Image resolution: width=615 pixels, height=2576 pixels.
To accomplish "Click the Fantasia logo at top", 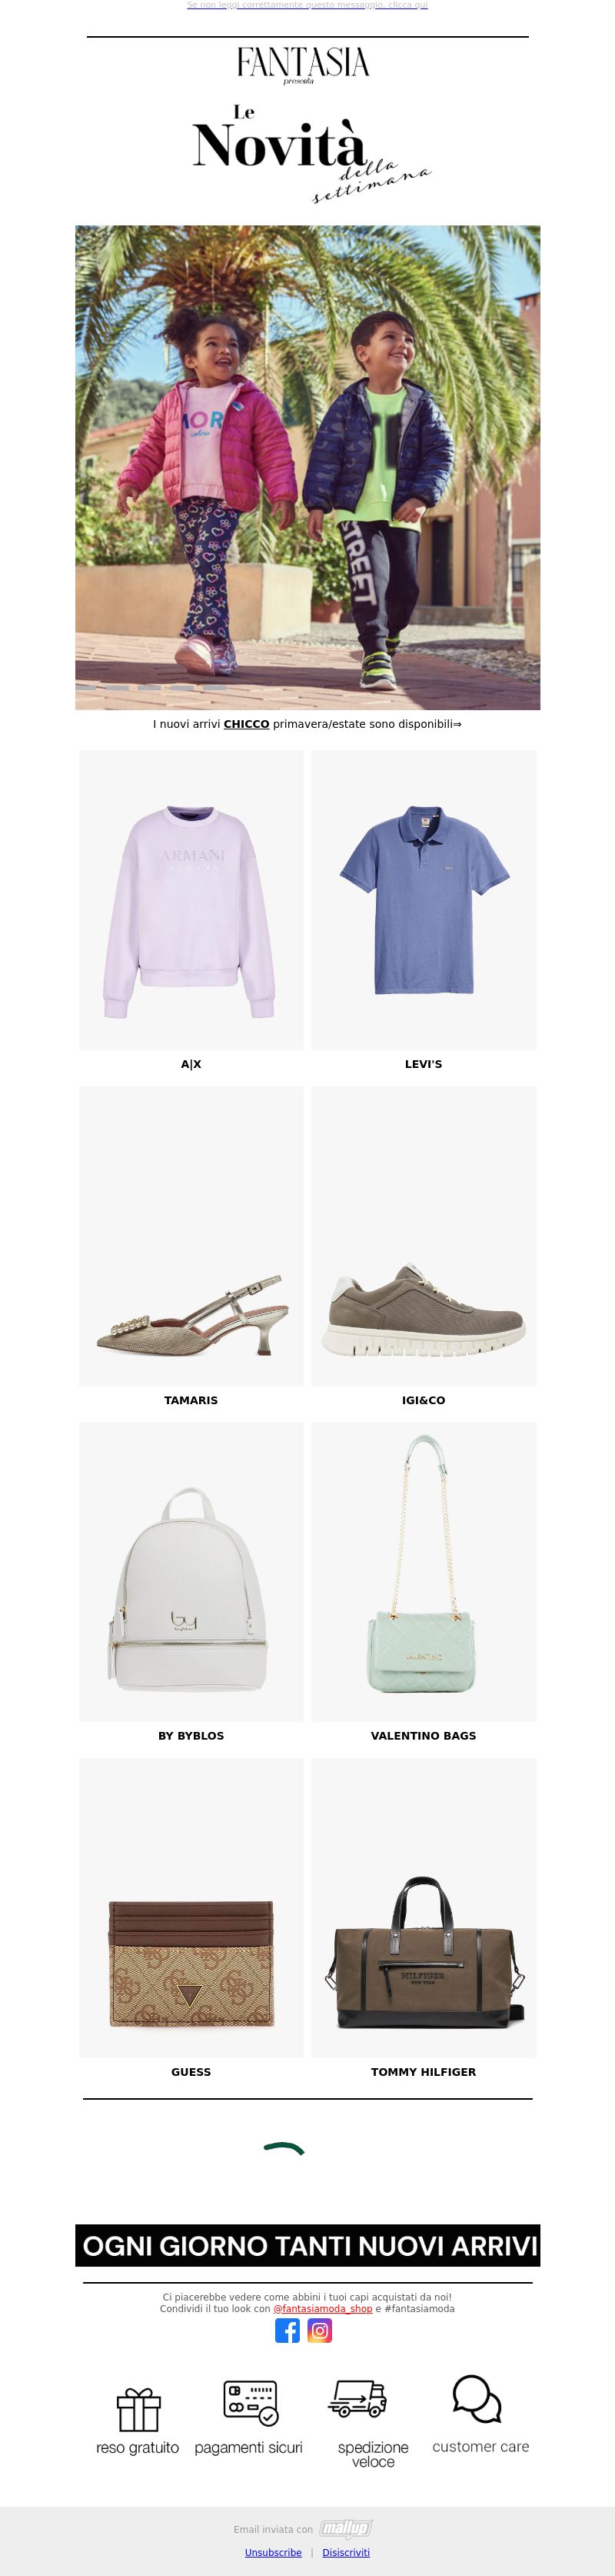I will [x=304, y=63].
